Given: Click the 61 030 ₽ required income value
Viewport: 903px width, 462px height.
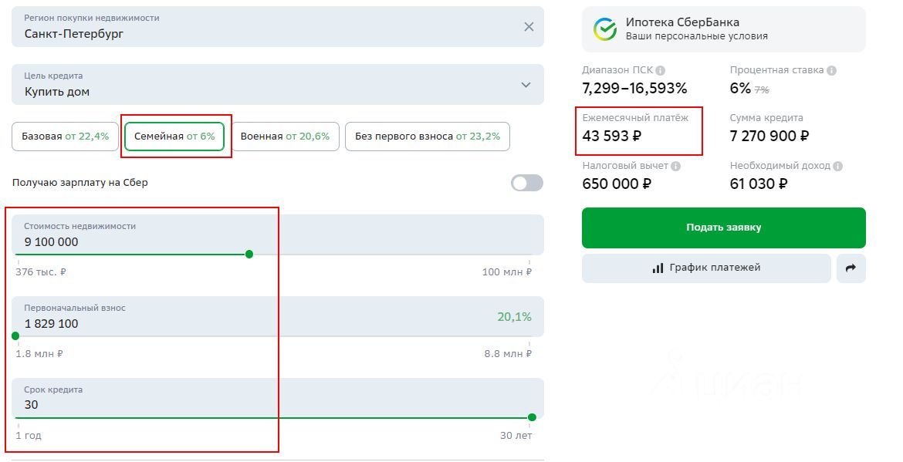Looking at the screenshot, I should tap(759, 184).
